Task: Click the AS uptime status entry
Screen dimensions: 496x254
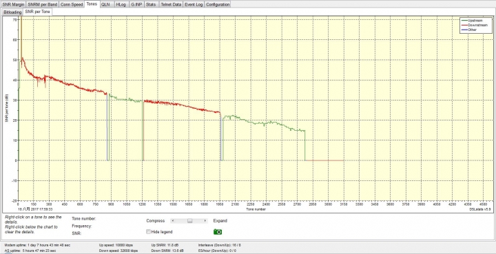Action: click(30, 251)
